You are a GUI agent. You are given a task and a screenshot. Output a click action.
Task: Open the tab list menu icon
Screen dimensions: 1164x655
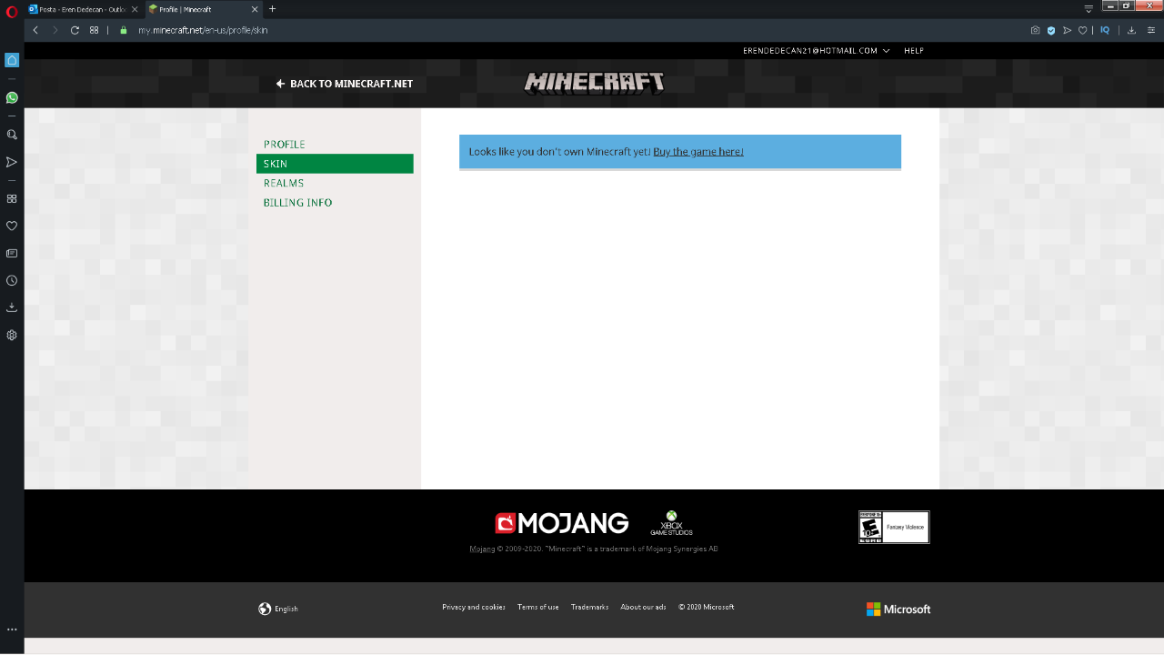(1089, 9)
